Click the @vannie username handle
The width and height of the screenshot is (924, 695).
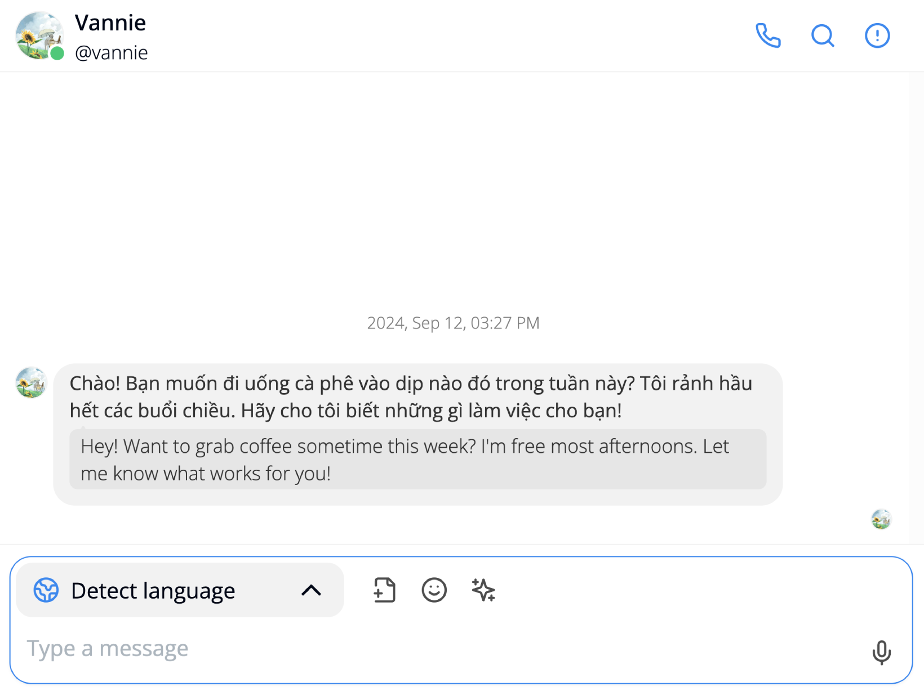click(112, 52)
